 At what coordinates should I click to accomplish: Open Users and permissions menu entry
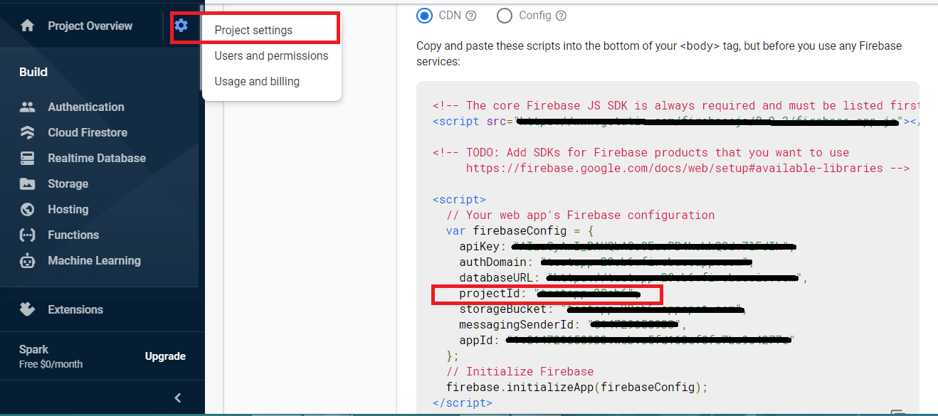coord(271,55)
